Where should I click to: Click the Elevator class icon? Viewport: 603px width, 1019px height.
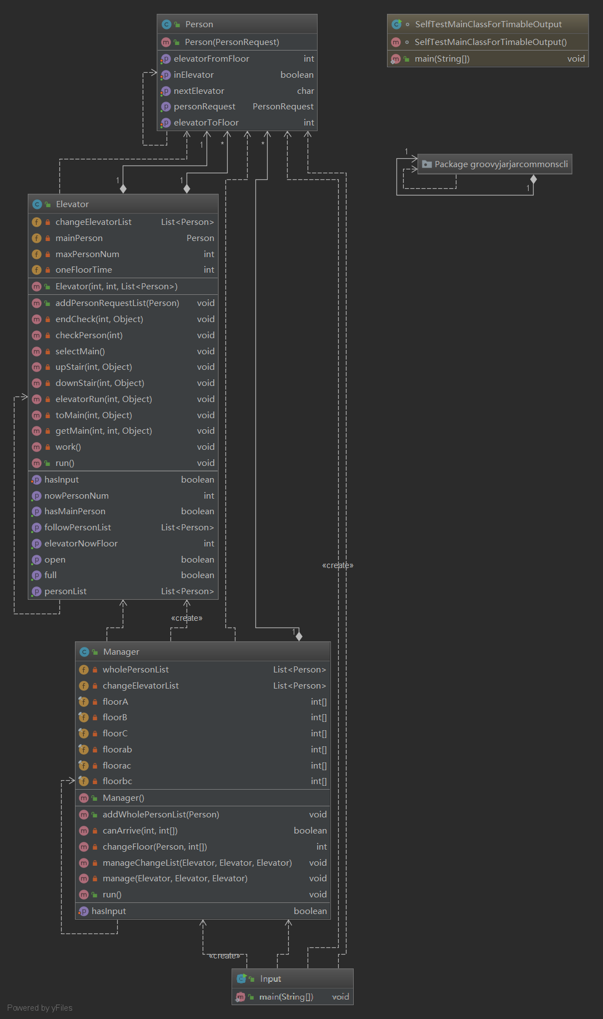pos(37,204)
